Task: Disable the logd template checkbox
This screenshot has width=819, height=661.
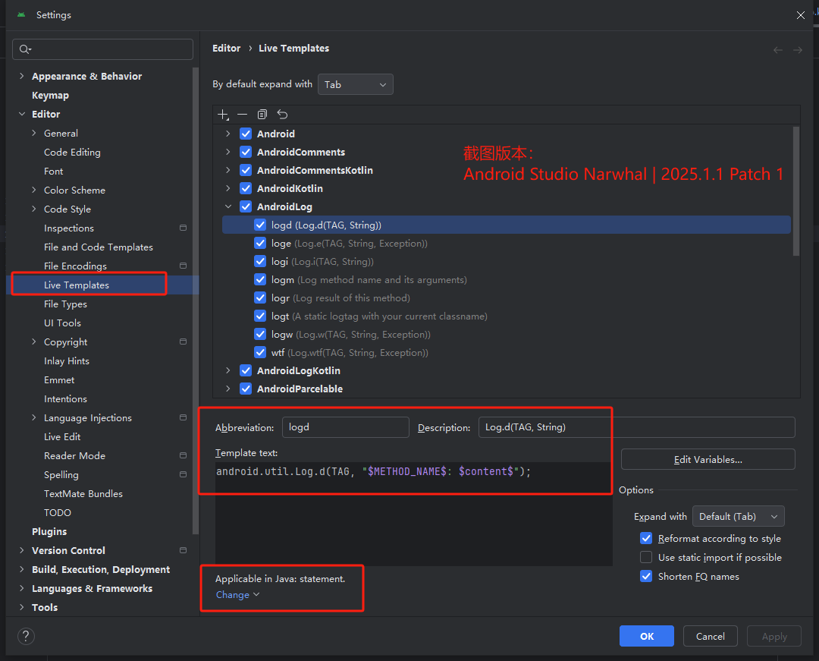Action: 260,225
